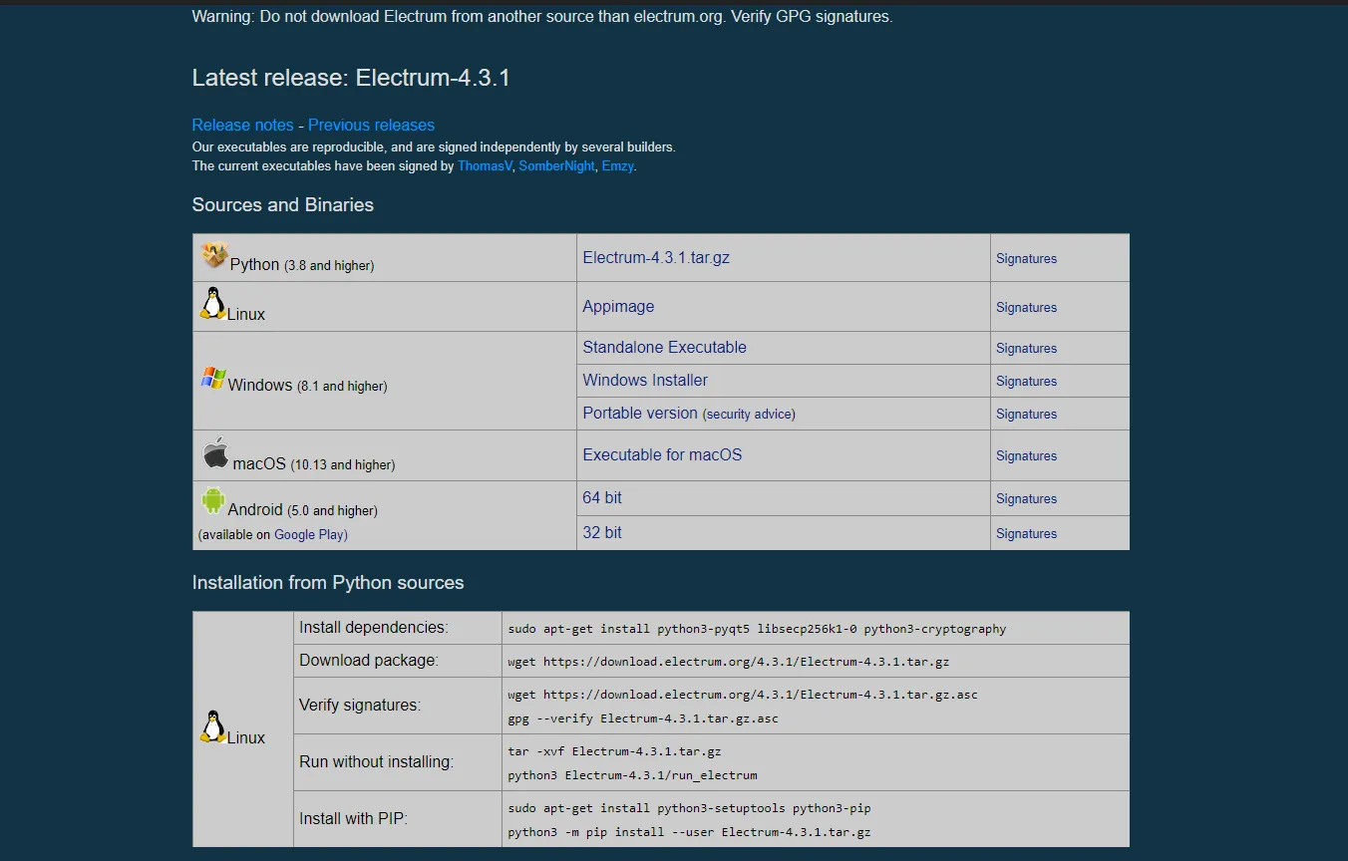The width and height of the screenshot is (1348, 861).
Task: Click the 'Run without installing:' label
Action: 376,762
